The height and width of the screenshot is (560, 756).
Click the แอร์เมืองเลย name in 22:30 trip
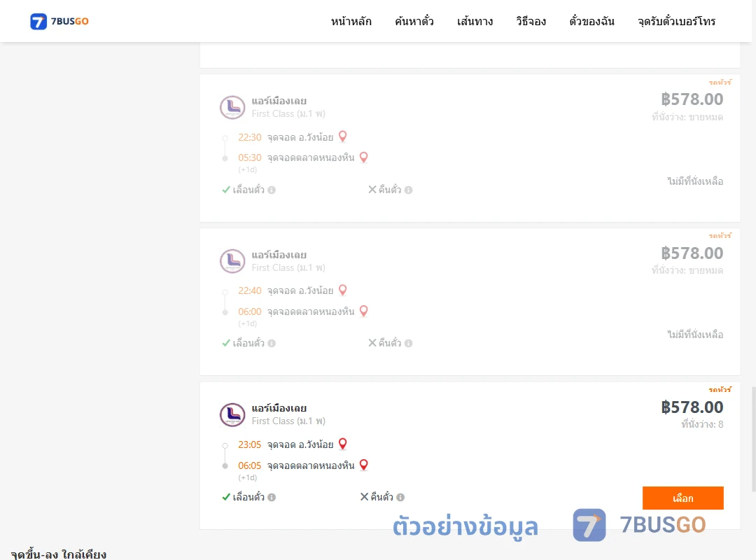[279, 101]
